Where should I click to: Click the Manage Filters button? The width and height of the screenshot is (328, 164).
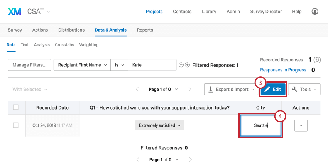29,65
